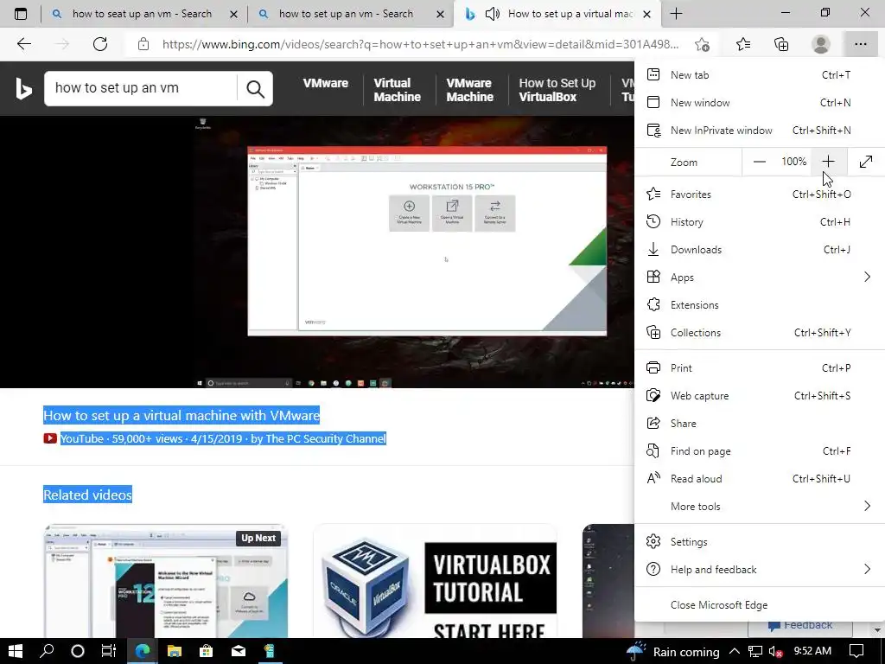
Task: Toggle the Settings and more ellipsis button
Action: (x=860, y=44)
